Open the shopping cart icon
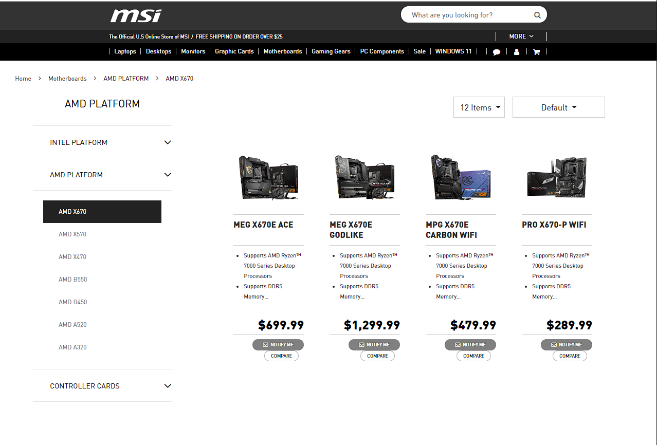Viewport: 657px width, 445px height. tap(536, 52)
